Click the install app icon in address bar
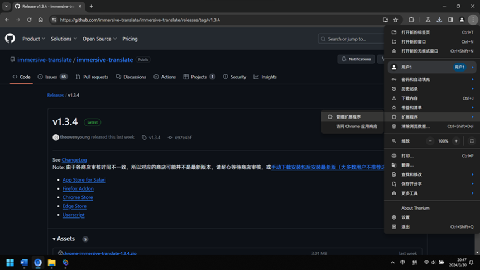This screenshot has height=270, width=480. [x=386, y=20]
